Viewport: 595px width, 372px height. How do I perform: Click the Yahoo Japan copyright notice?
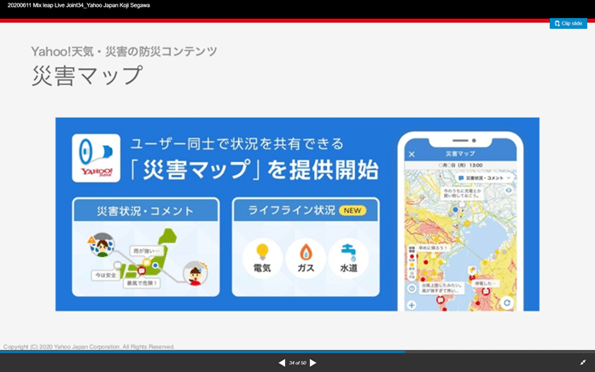pos(89,346)
